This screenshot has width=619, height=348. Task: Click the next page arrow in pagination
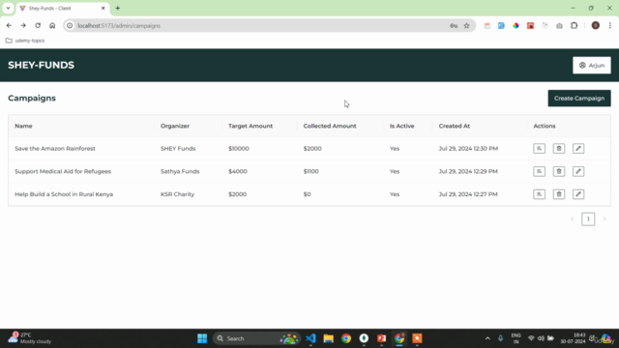(604, 219)
